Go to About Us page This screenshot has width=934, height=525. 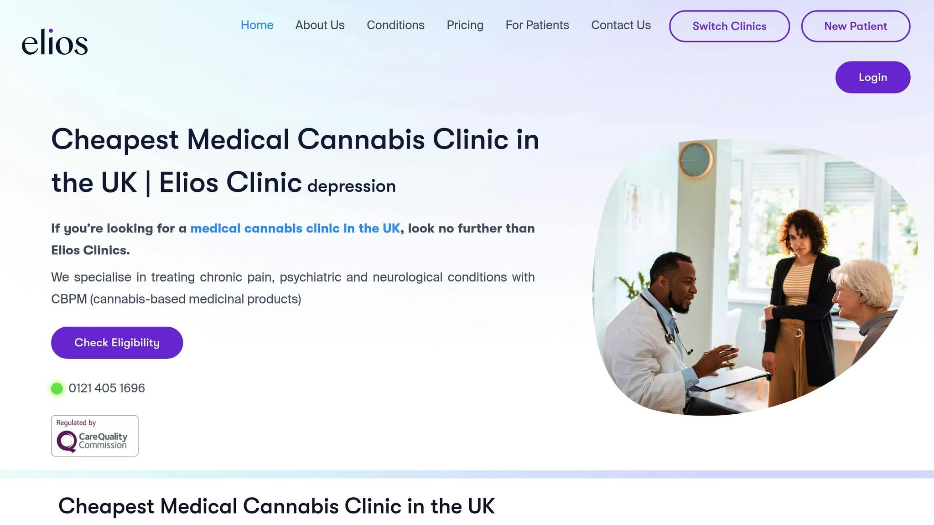click(320, 25)
